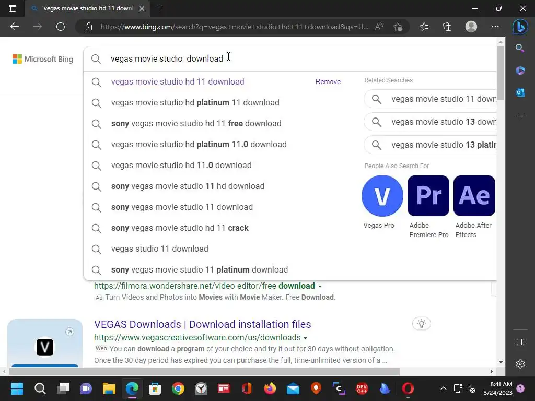Open File Explorer from taskbar
This screenshot has width=535, height=401.
tap(109, 388)
